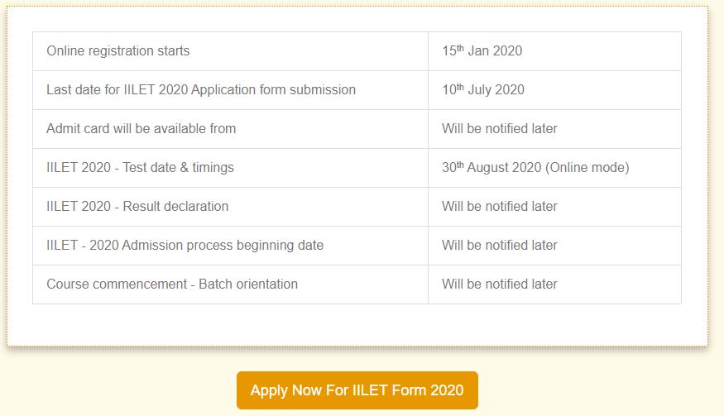Image resolution: width=724 pixels, height=416 pixels.
Task: Click the word Online in the first row
Action: tap(65, 51)
